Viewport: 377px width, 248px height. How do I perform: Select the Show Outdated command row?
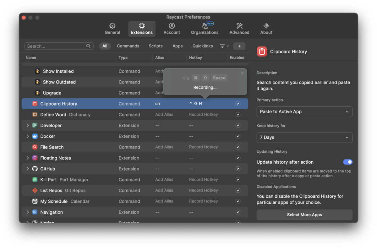point(135,82)
